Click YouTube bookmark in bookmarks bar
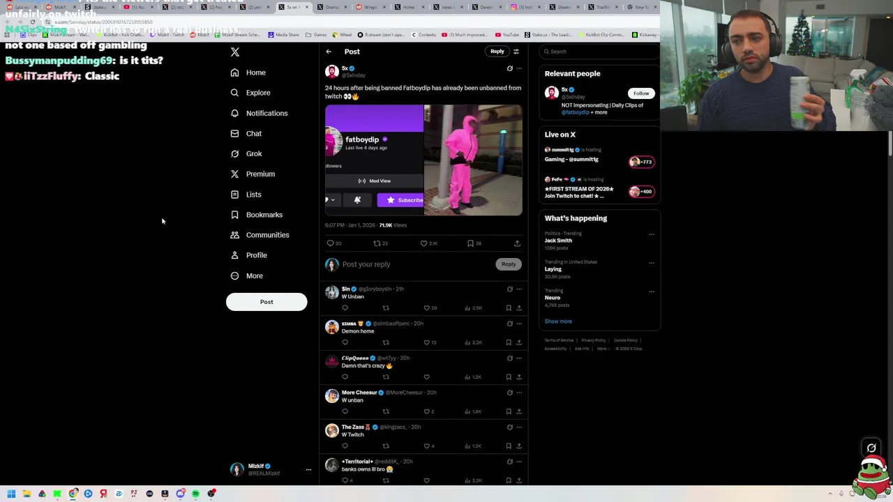Image resolution: width=893 pixels, height=502 pixels. pyautogui.click(x=507, y=35)
